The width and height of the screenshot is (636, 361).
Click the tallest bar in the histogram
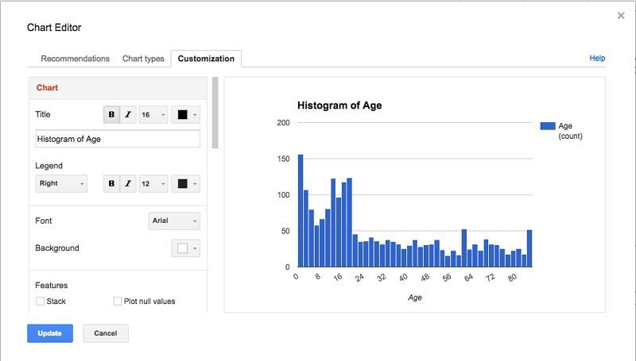click(x=301, y=211)
